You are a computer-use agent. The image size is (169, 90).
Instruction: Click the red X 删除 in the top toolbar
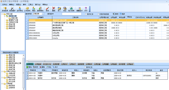tap(54, 9)
